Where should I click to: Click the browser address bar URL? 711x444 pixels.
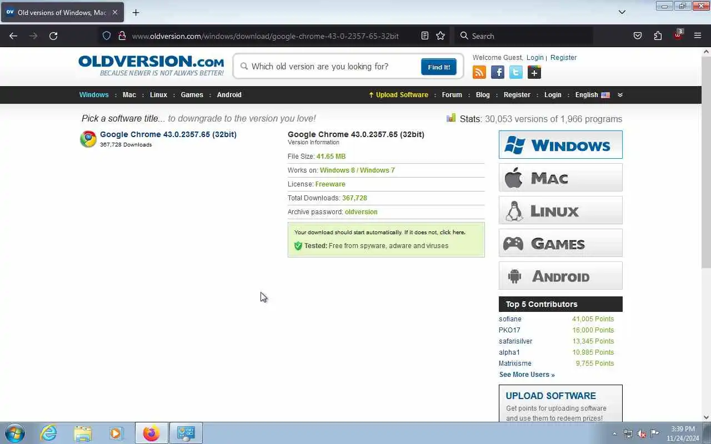(266, 36)
